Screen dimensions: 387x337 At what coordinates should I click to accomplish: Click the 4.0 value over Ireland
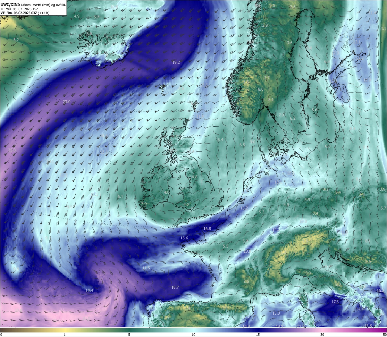167,192
